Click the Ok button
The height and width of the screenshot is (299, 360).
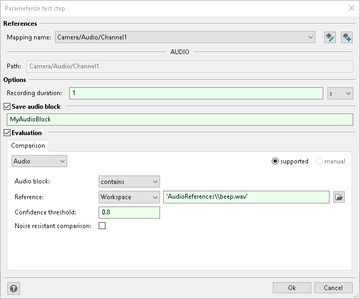click(292, 288)
